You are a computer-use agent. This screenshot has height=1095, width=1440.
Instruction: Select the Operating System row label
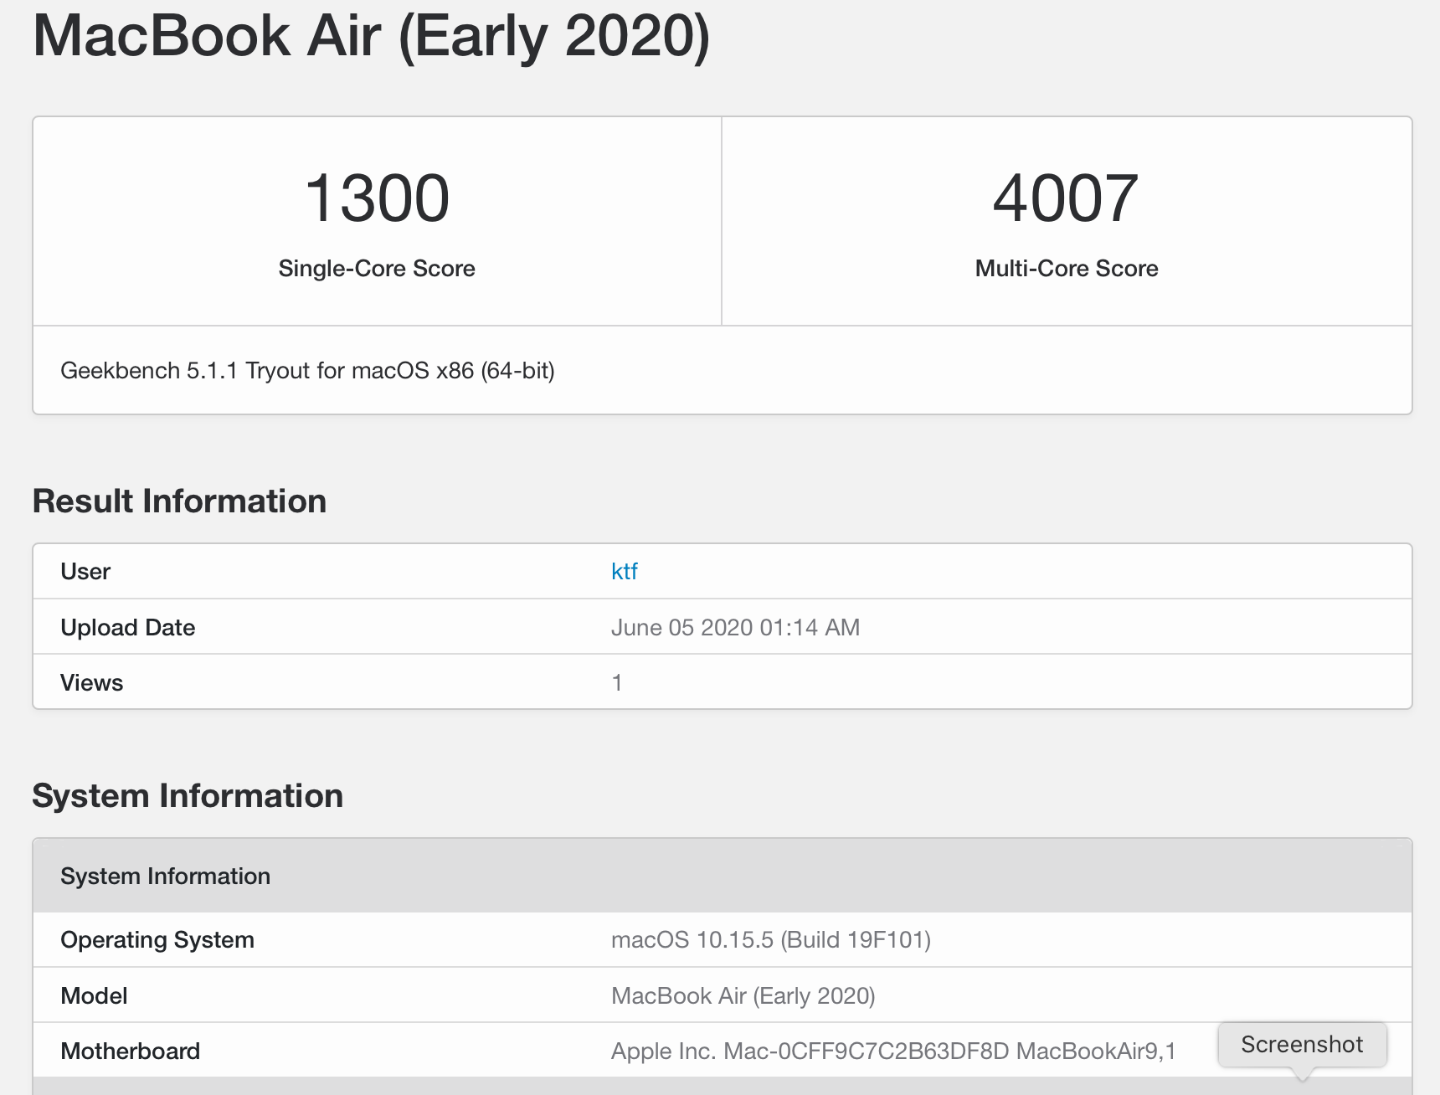[x=157, y=939]
